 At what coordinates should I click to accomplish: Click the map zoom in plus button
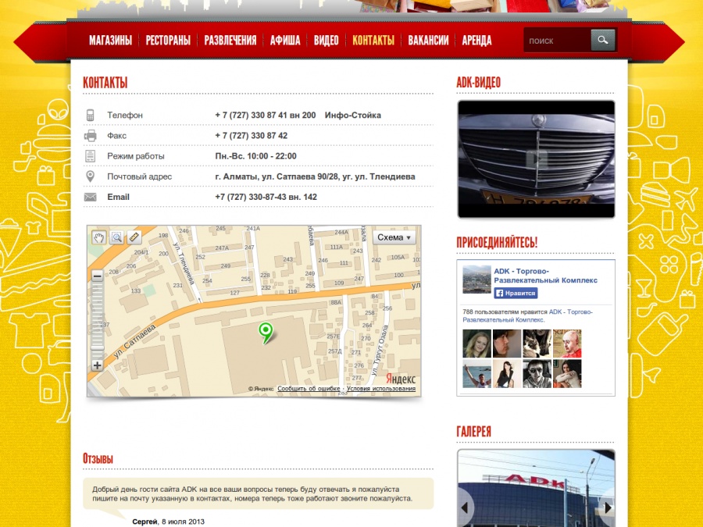pyautogui.click(x=98, y=365)
